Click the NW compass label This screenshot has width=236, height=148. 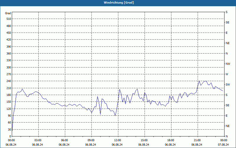coord(228,64)
